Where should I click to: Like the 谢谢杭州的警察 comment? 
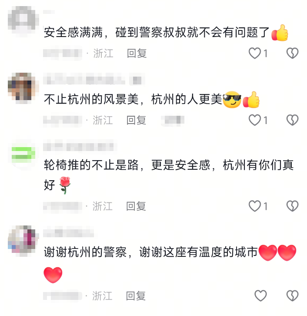tap(260, 296)
